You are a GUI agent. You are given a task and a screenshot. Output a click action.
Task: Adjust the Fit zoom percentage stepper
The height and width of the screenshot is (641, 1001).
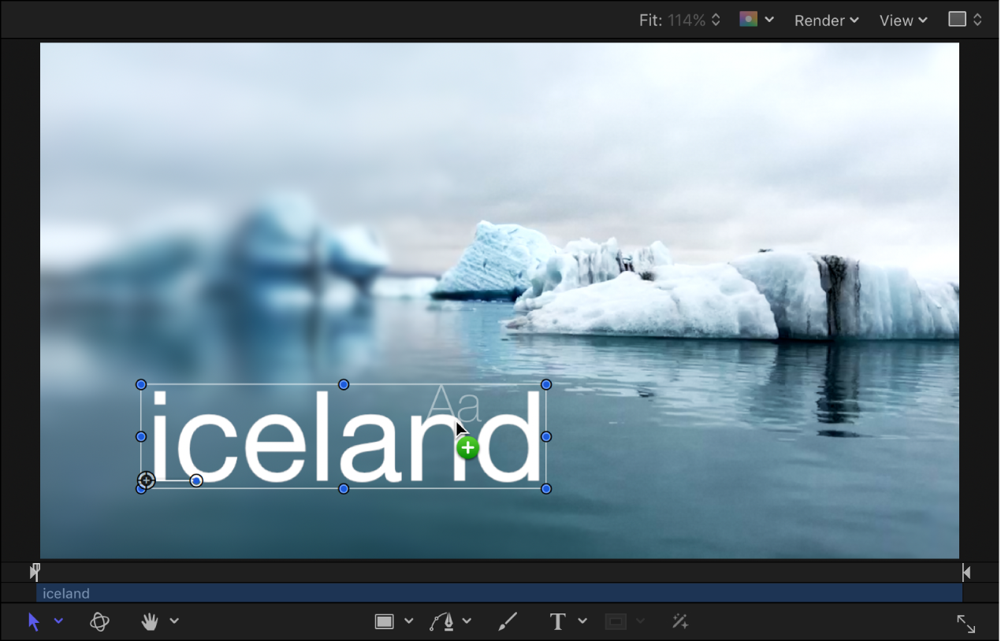tap(714, 20)
